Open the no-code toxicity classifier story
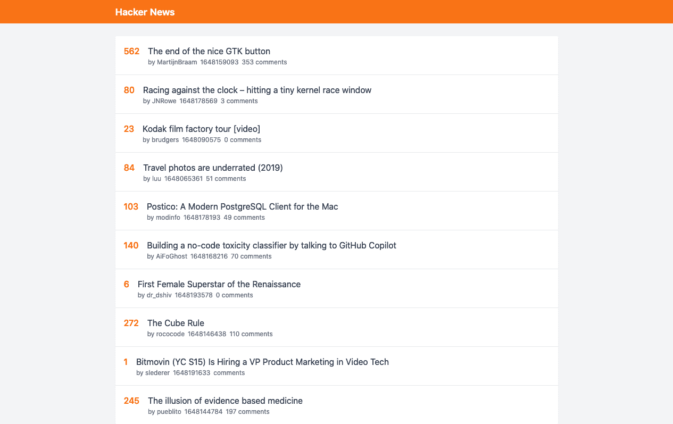 click(271, 245)
